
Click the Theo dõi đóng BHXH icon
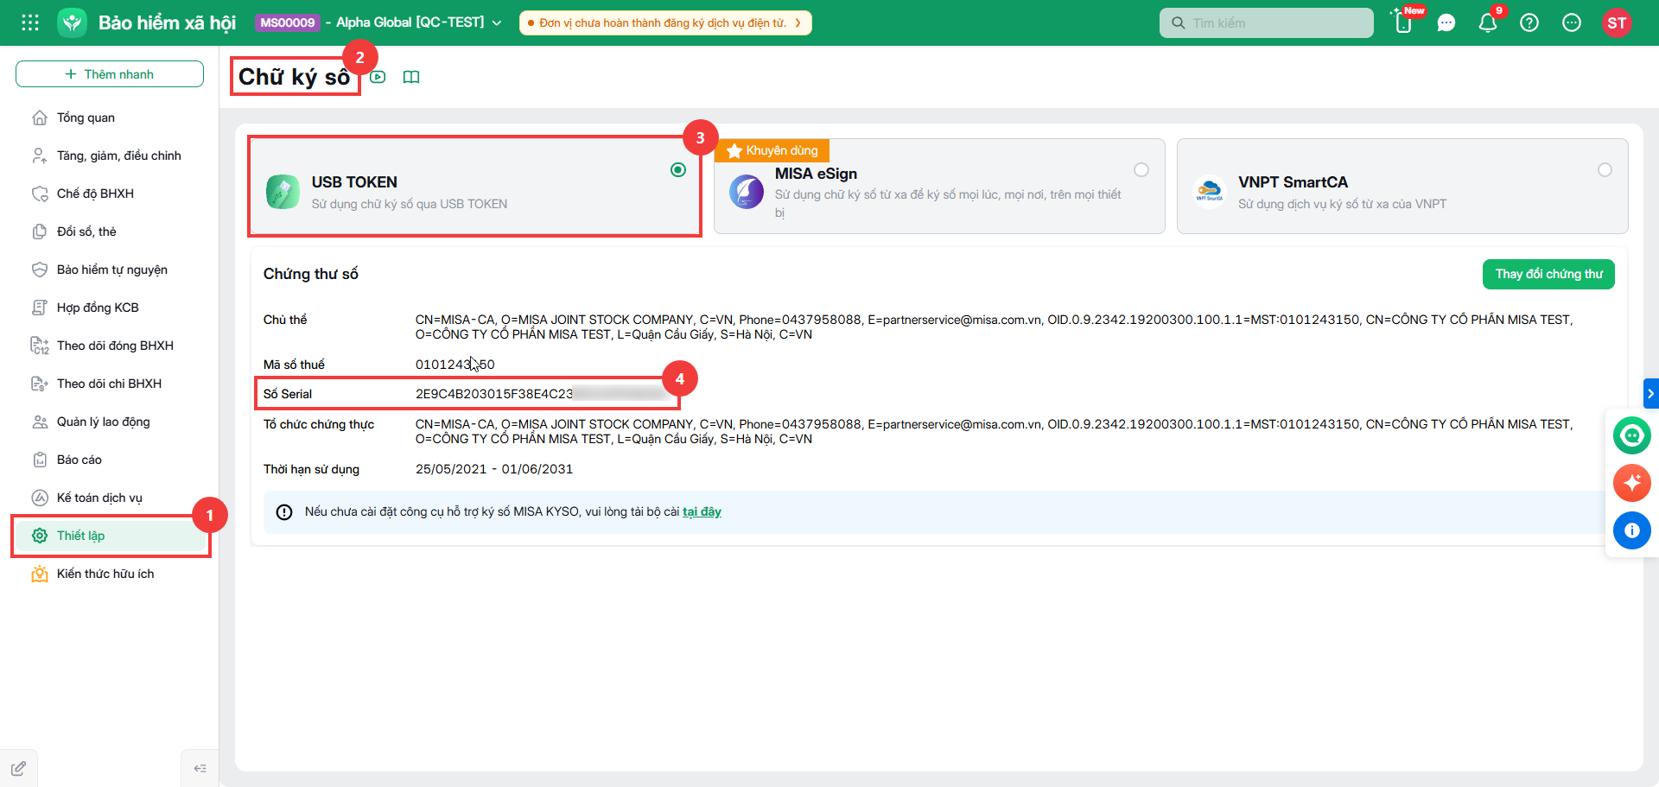pos(40,346)
